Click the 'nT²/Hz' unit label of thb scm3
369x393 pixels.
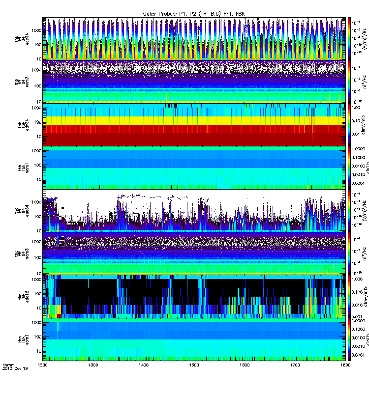[365, 82]
